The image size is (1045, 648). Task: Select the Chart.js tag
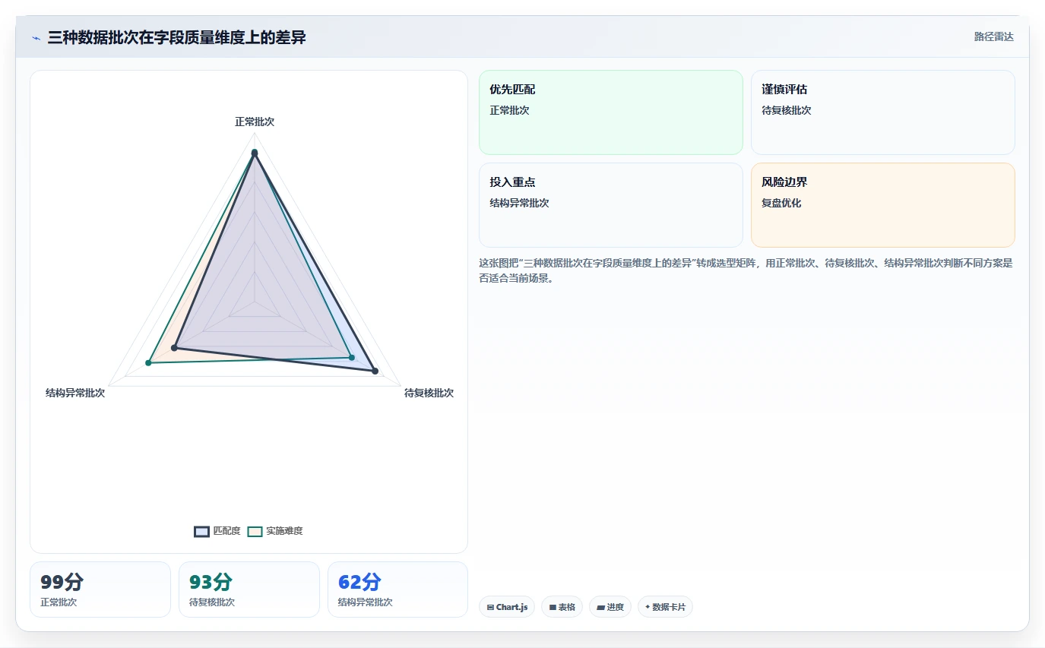coord(507,607)
